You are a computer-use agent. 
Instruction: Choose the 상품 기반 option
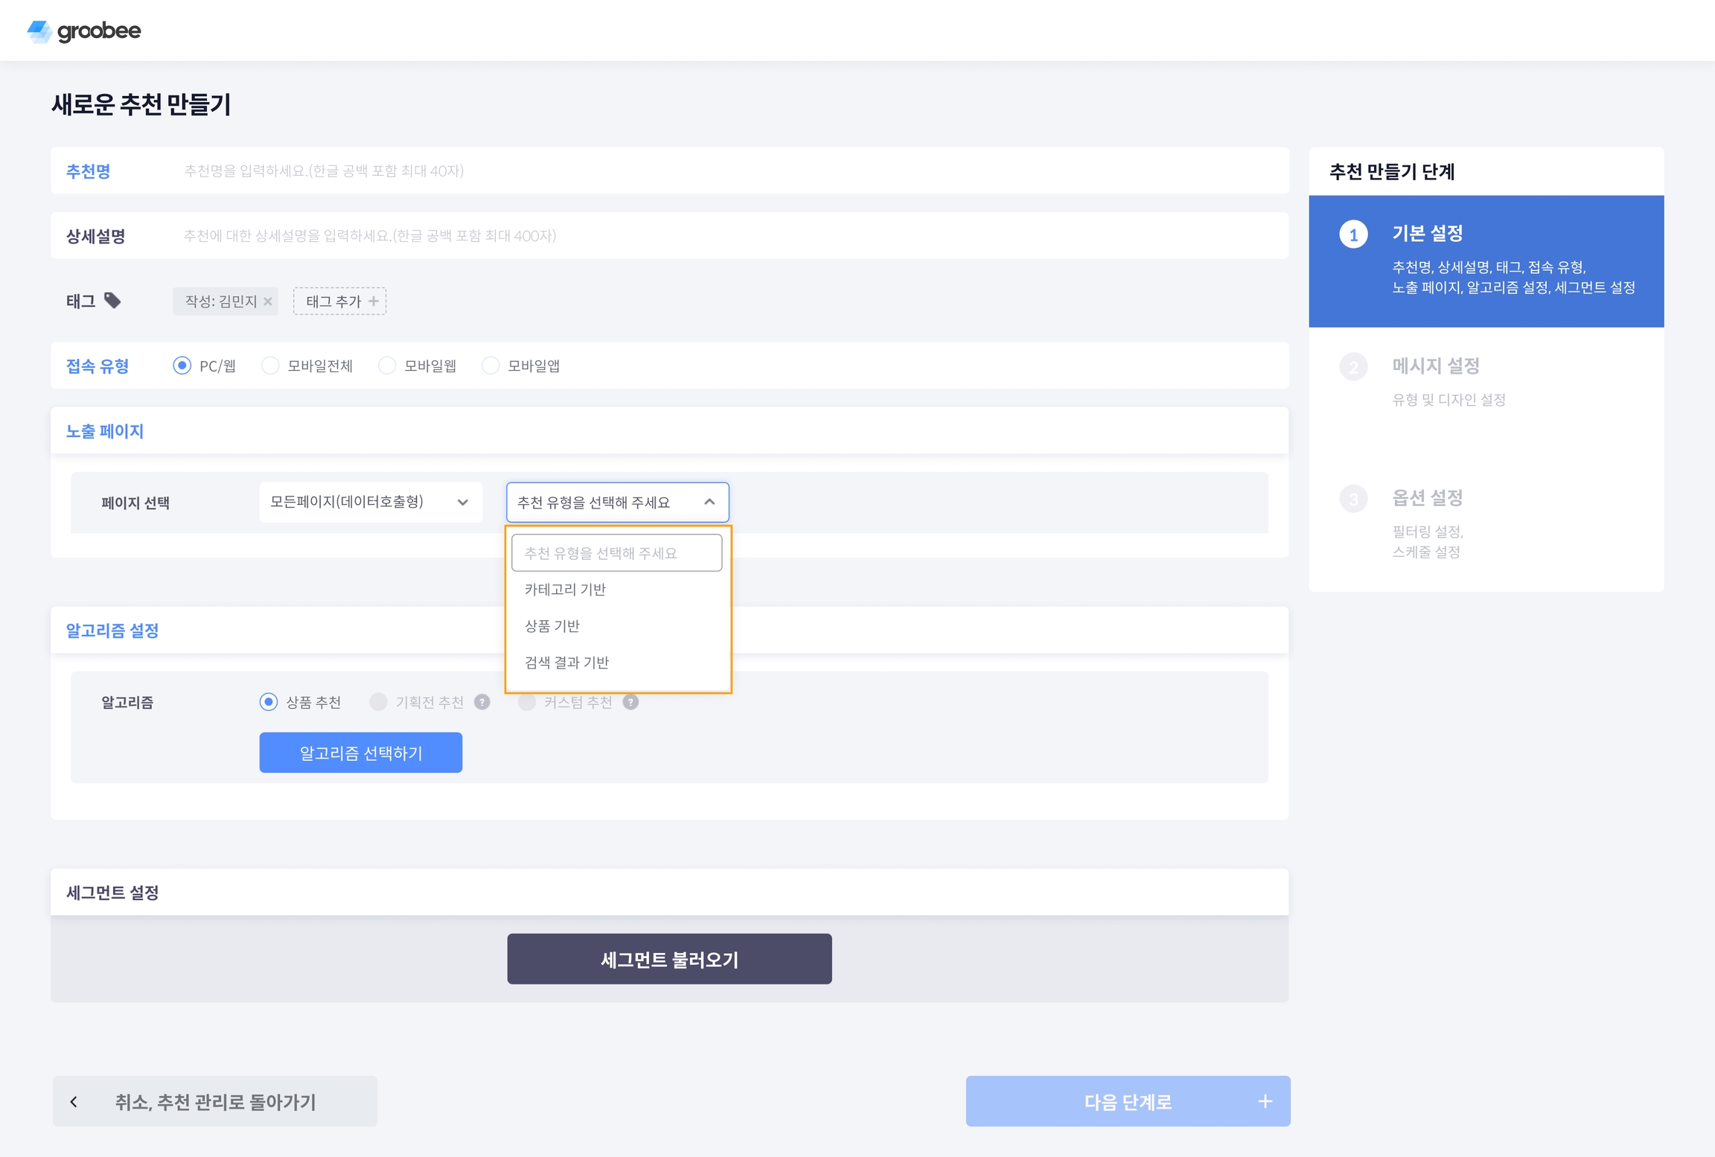click(552, 626)
